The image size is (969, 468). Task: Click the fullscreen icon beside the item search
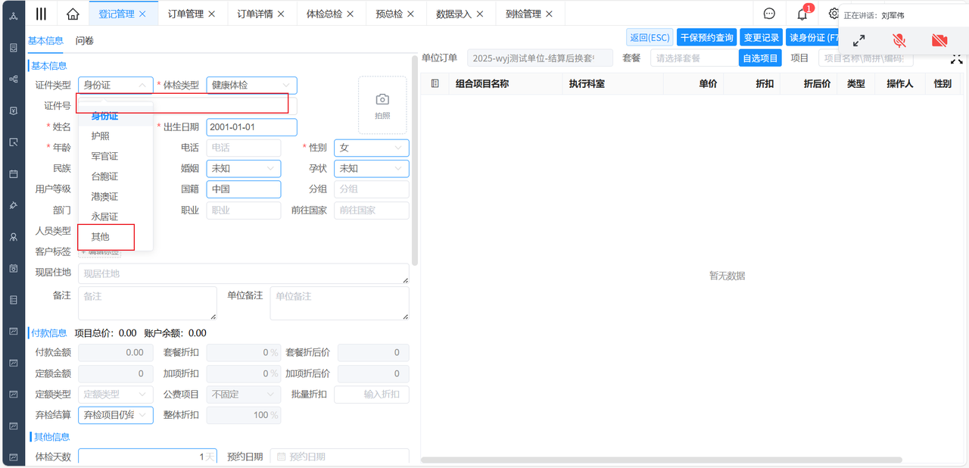[x=957, y=58]
